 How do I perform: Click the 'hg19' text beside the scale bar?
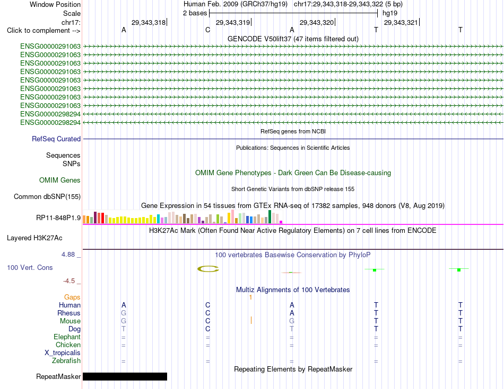click(390, 13)
